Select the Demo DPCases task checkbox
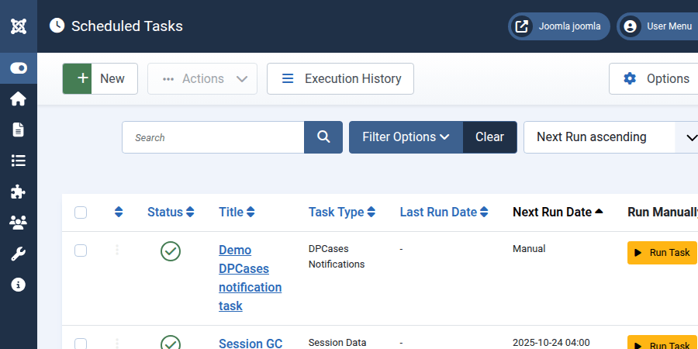This screenshot has width=698, height=349. click(x=81, y=251)
